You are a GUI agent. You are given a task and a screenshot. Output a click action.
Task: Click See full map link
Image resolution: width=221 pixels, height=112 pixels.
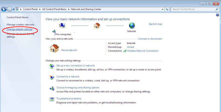[x=155, y=24]
